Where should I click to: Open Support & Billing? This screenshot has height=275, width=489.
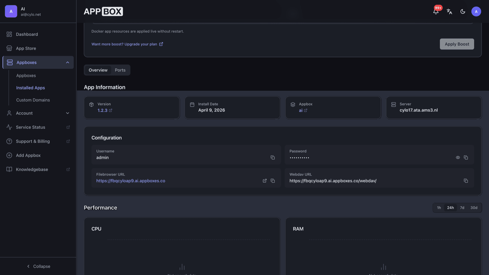point(38,141)
